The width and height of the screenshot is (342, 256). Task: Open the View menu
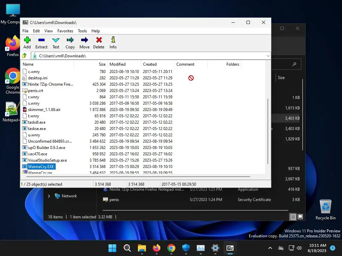48,31
